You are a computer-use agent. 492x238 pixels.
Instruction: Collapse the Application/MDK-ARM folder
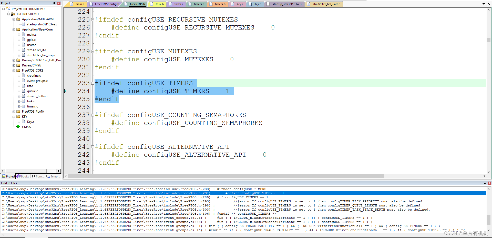(14, 19)
